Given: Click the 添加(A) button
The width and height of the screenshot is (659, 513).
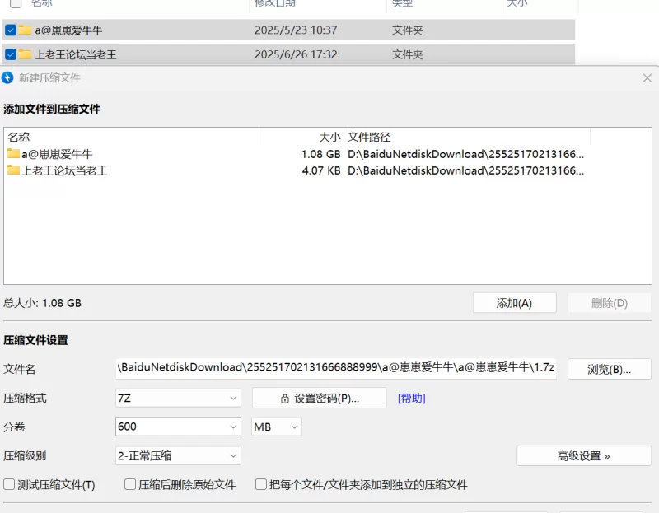Looking at the screenshot, I should pos(514,303).
